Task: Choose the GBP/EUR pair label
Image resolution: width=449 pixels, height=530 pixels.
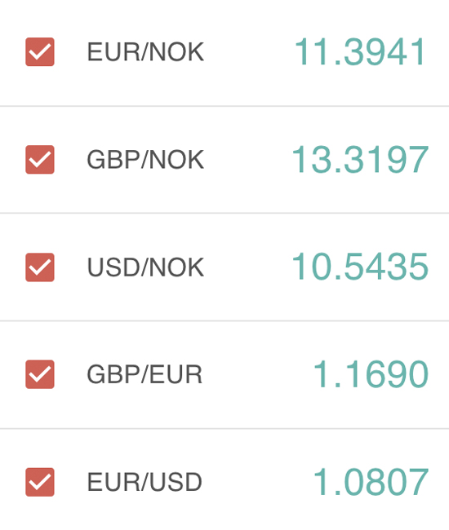Action: [x=144, y=374]
